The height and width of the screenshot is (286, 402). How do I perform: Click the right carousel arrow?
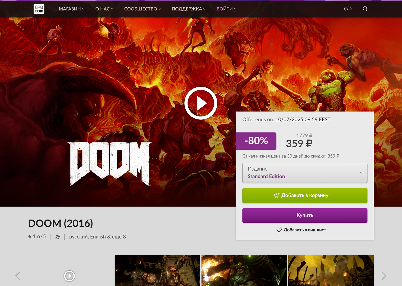click(x=384, y=276)
